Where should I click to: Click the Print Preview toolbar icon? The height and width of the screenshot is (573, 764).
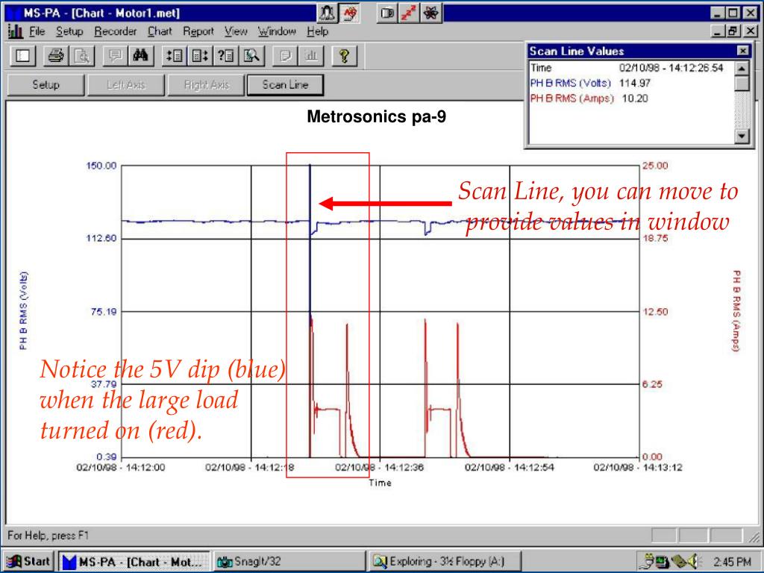pyautogui.click(x=82, y=56)
